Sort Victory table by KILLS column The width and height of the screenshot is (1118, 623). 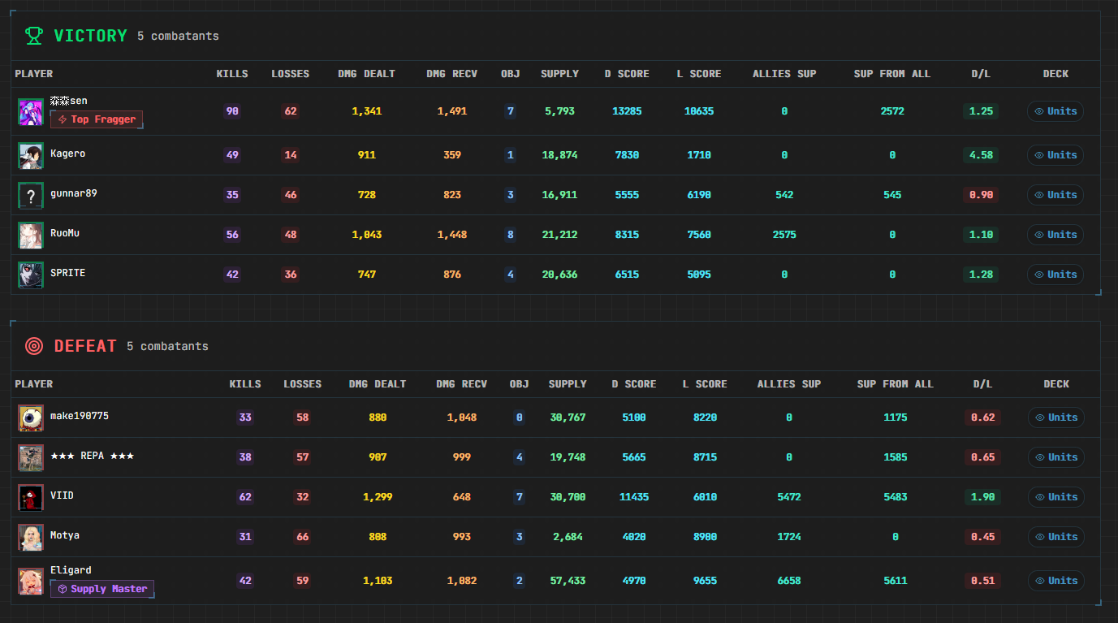pyautogui.click(x=232, y=74)
